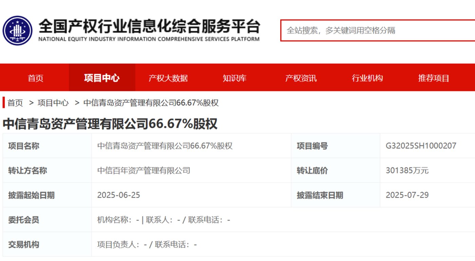Click the disclosure start date 2025-06-25
This screenshot has width=475, height=261.
118,195
